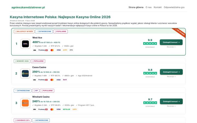Click the Mastercard icon in Casea Casino row

coord(52,80)
